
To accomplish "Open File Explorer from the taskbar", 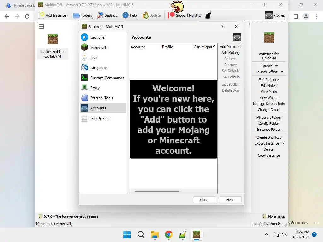I will click(155, 234).
